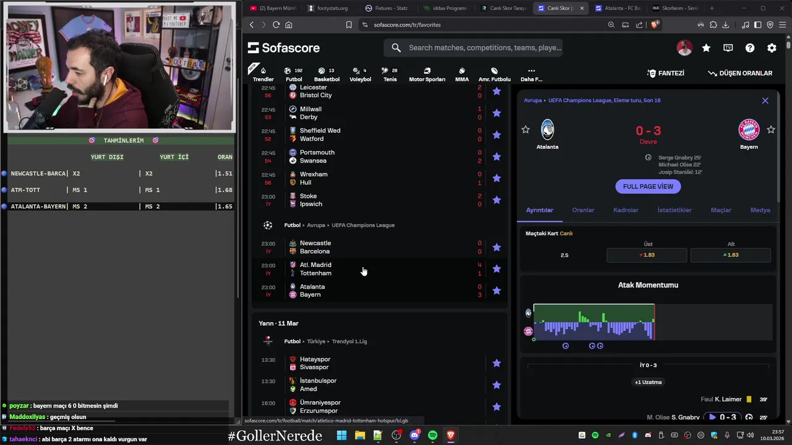Reload the page in the browser
The image size is (792, 445).
tap(276, 25)
